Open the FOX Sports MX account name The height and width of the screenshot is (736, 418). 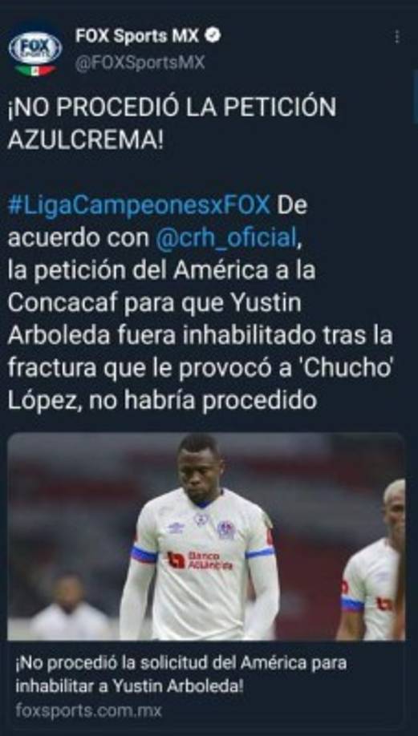pyautogui.click(x=137, y=36)
